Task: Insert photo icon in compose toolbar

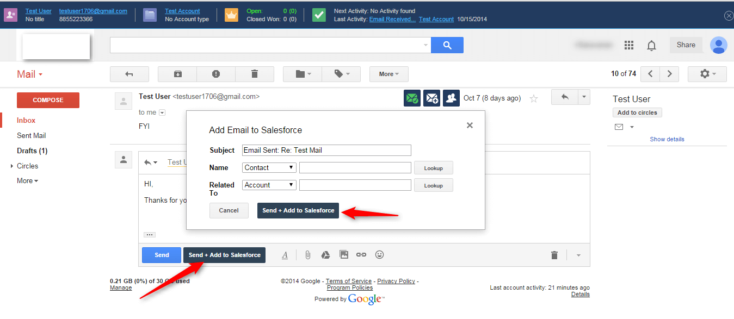Action: pyautogui.click(x=343, y=254)
